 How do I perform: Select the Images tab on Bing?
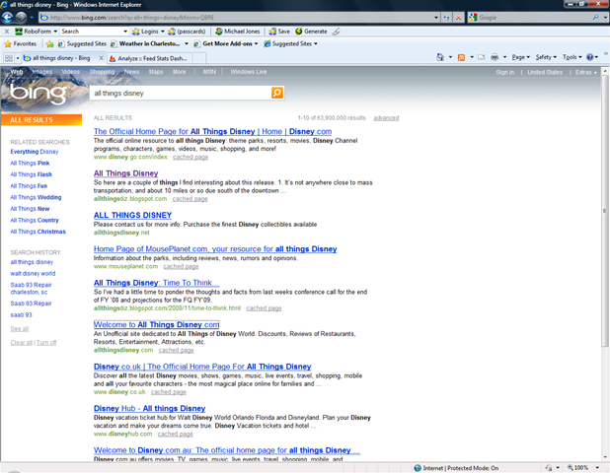[x=42, y=72]
